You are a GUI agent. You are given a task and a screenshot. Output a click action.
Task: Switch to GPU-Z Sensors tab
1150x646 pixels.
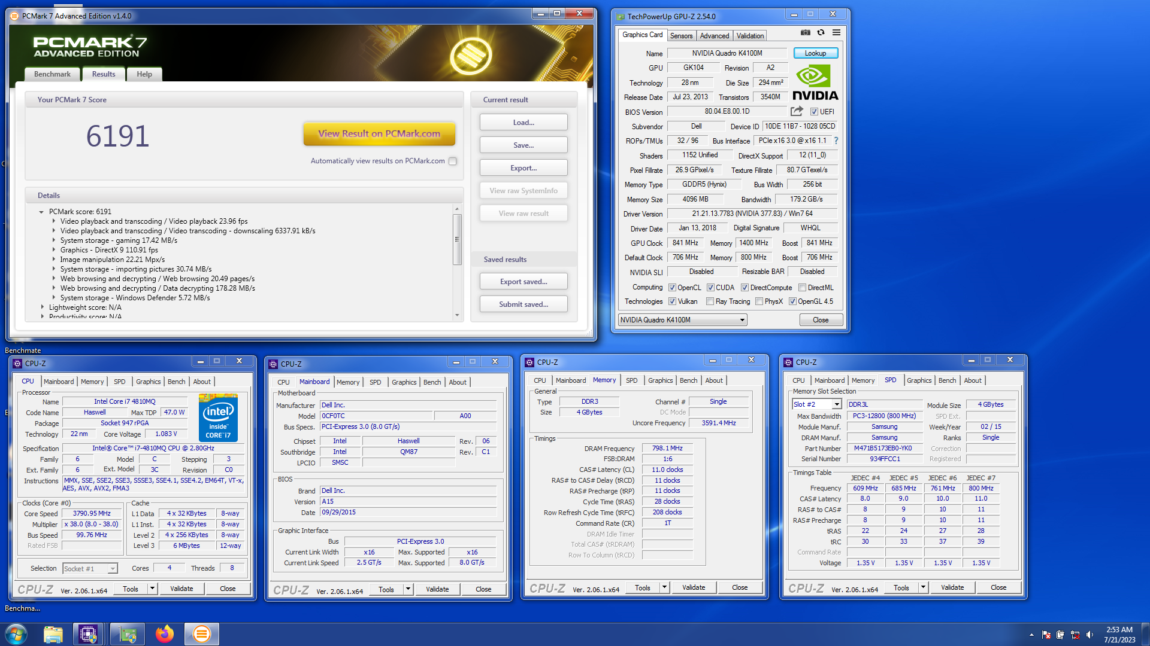[x=681, y=36]
